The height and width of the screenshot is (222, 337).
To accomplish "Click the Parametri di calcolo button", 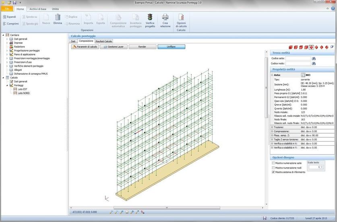I will [85, 47].
